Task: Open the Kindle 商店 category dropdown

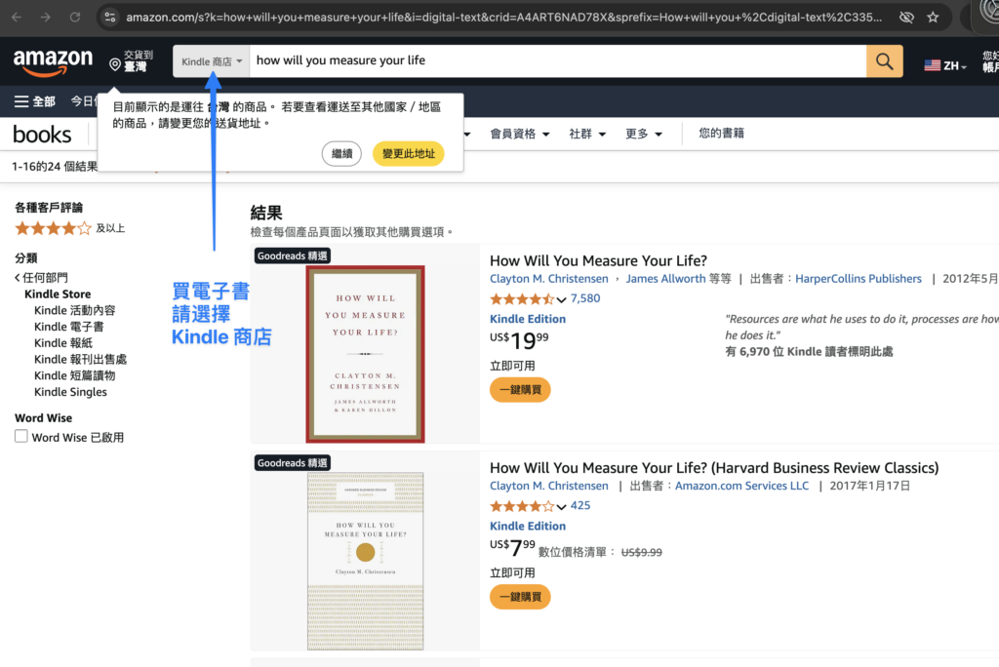Action: (x=211, y=59)
